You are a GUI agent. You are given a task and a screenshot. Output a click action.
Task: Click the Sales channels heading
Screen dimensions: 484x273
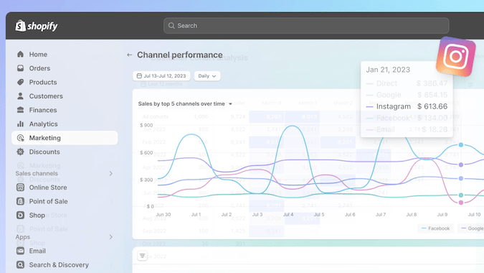click(37, 173)
